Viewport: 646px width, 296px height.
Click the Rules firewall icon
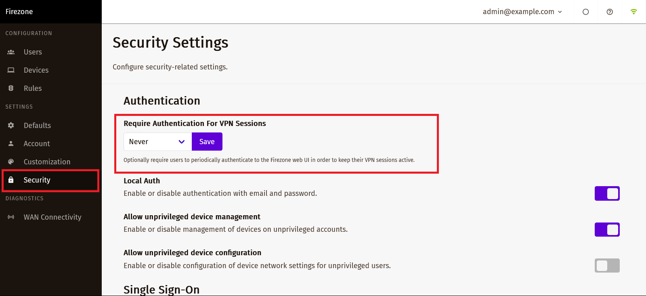(x=11, y=88)
